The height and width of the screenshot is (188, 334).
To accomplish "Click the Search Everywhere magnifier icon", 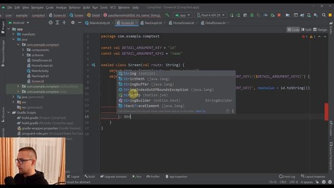I will click(x=324, y=15).
